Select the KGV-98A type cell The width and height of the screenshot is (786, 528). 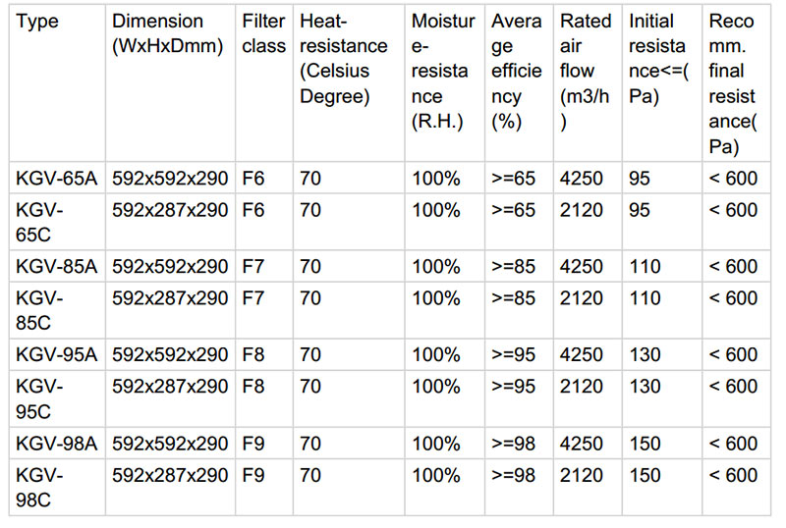[x=56, y=444]
